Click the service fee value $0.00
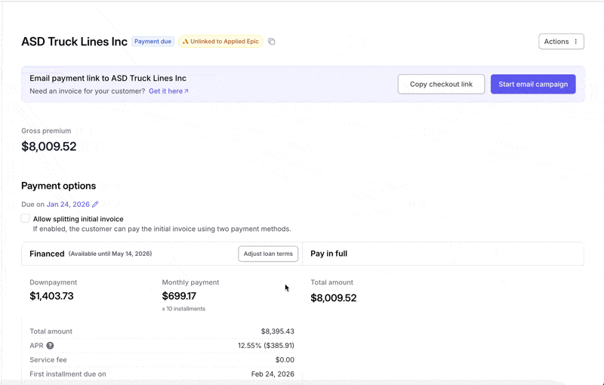Viewport: 604px width, 385px height. tap(285, 359)
